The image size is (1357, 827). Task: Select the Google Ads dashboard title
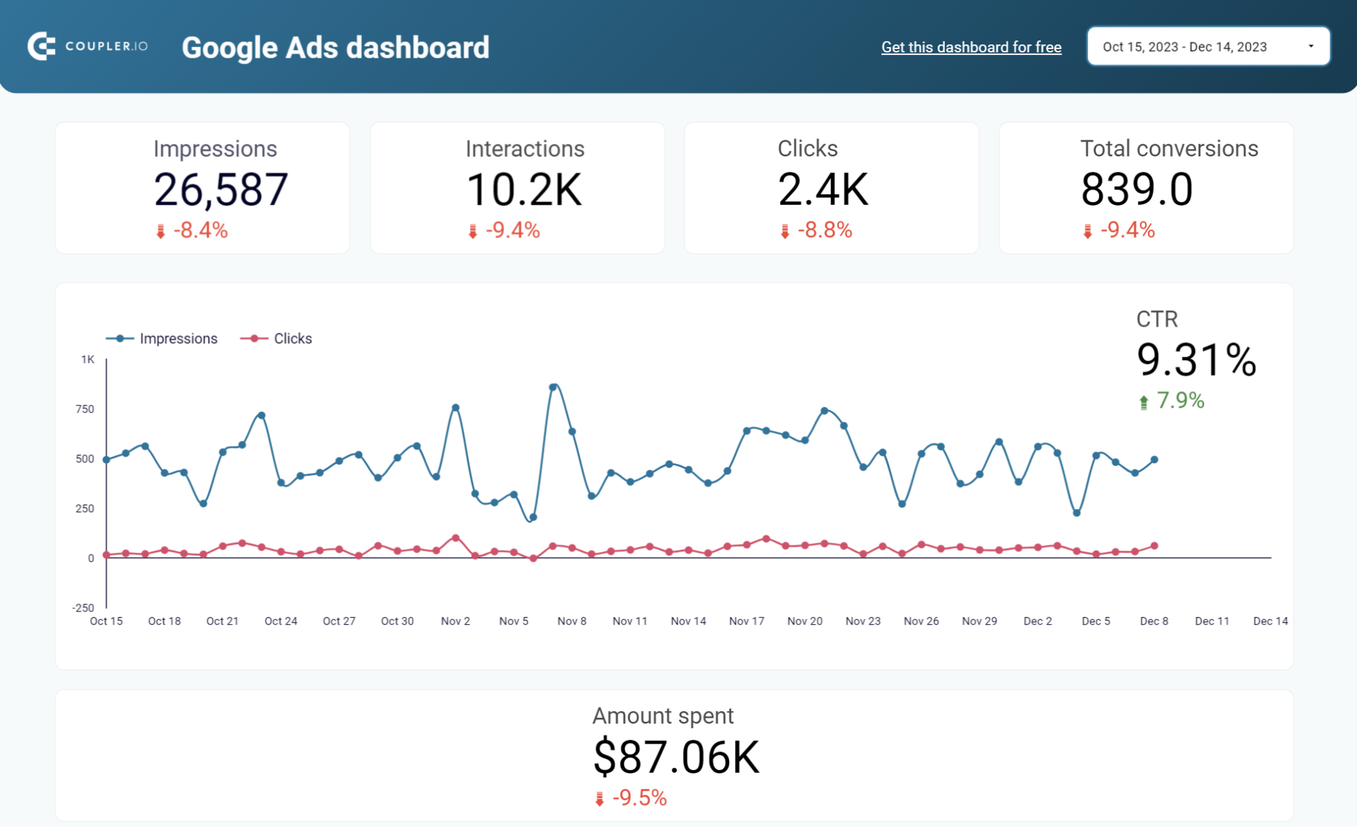[x=335, y=47]
